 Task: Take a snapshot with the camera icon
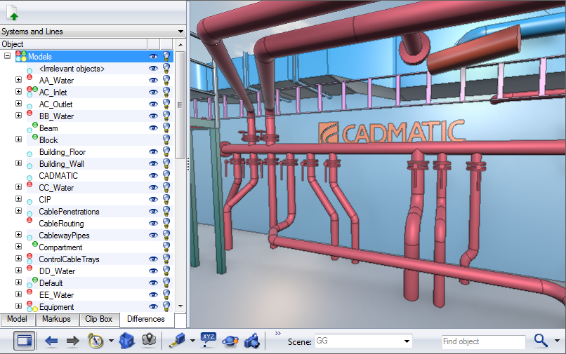coord(252,341)
